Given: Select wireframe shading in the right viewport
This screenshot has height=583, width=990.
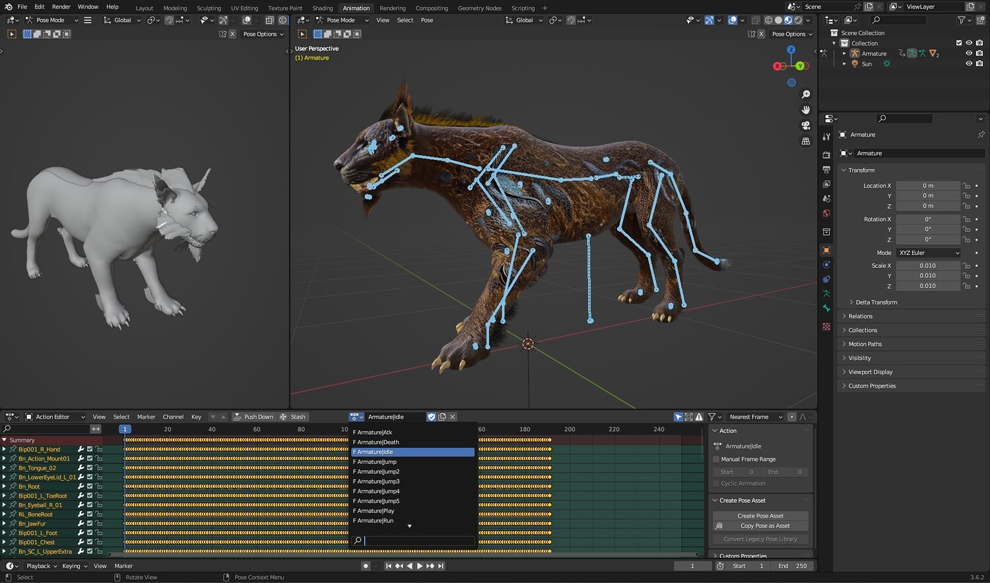Looking at the screenshot, I should (x=768, y=20).
